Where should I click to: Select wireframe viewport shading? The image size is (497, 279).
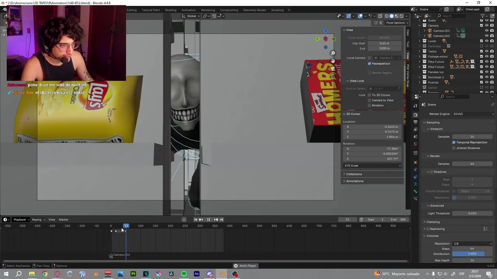pos(386,16)
